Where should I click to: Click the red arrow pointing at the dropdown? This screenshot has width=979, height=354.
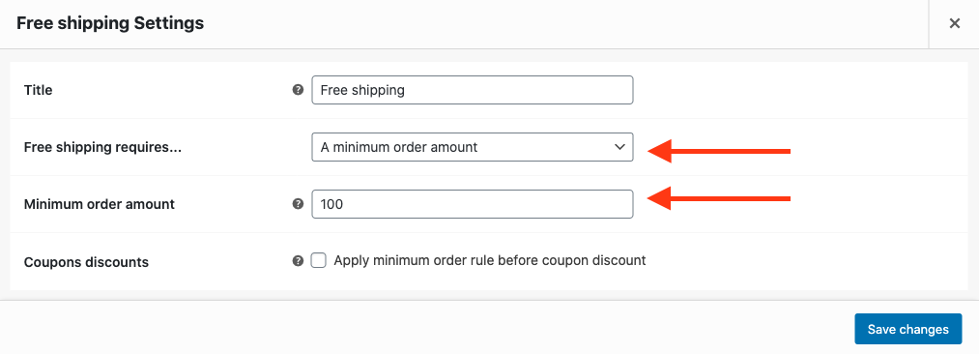[719, 151]
